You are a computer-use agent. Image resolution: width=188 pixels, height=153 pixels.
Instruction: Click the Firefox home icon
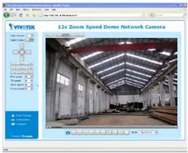click(34, 15)
